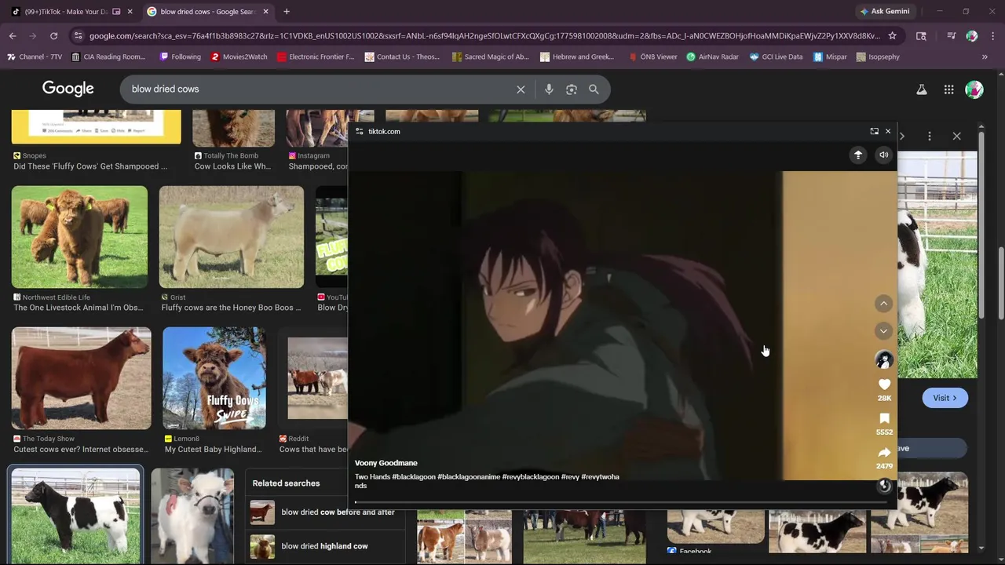Screen dimensions: 1005x565
Task: Search by image with Google Lens icon
Action: 572,89
